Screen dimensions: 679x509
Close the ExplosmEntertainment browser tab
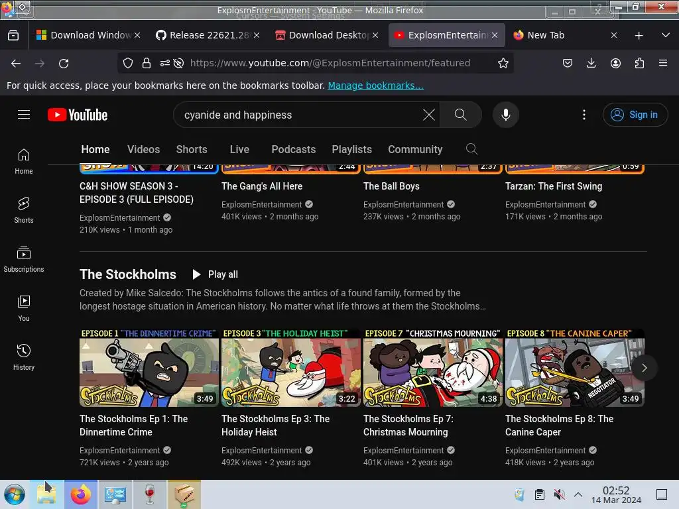click(495, 36)
